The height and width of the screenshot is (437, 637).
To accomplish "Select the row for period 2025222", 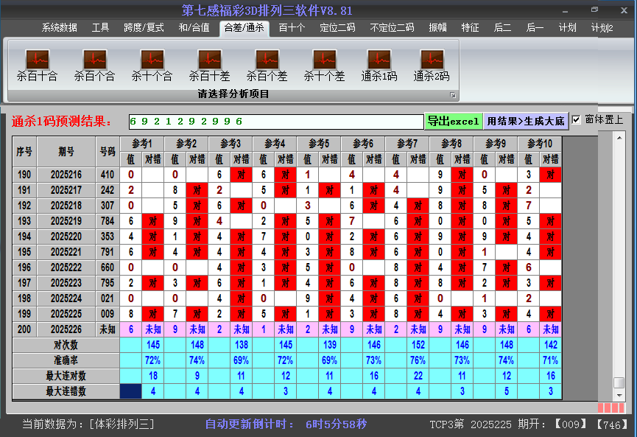I will (x=287, y=268).
